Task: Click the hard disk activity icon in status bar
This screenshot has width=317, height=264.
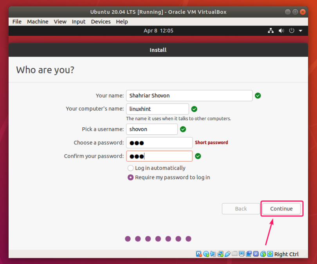Action: [x=199, y=254]
